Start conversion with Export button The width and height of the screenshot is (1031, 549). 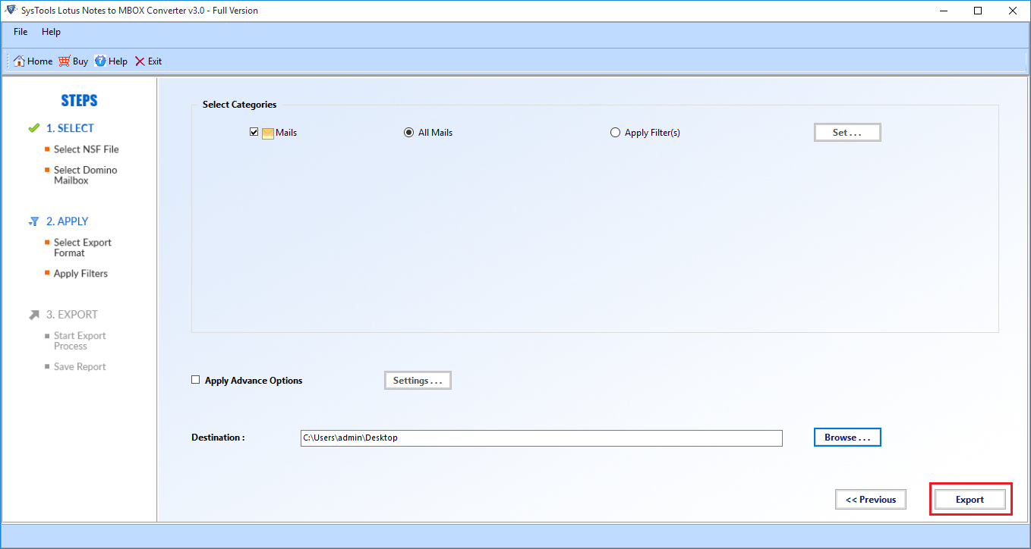click(970, 500)
